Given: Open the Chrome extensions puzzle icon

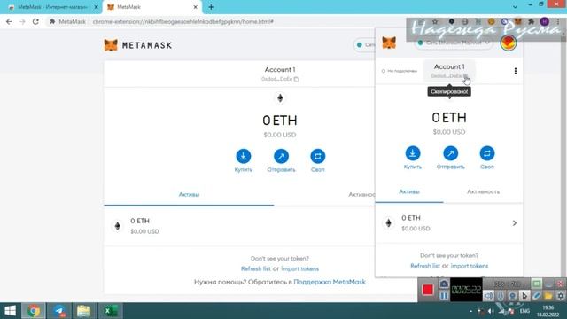Looking at the screenshot, I should pos(531,21).
